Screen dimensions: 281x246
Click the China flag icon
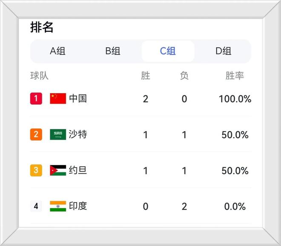(58, 99)
